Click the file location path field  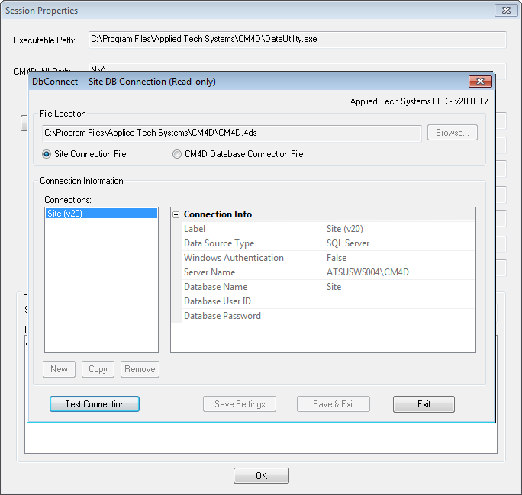pos(231,133)
